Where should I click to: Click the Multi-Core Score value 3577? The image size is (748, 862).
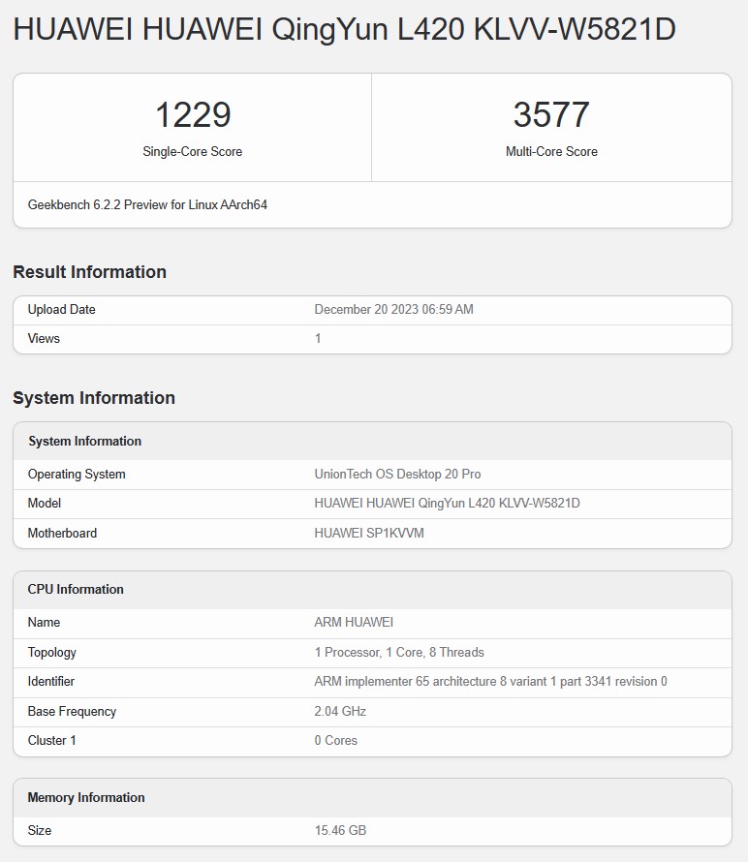tap(551, 115)
